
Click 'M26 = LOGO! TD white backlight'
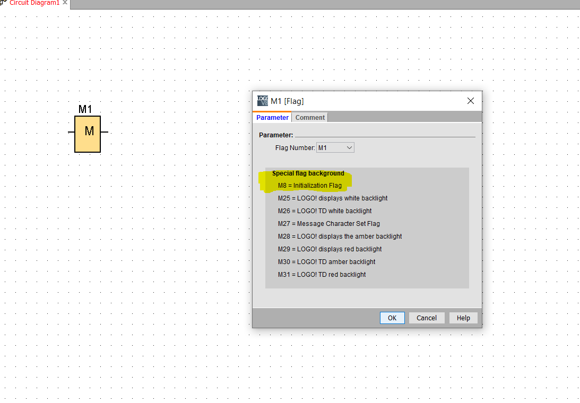(325, 211)
